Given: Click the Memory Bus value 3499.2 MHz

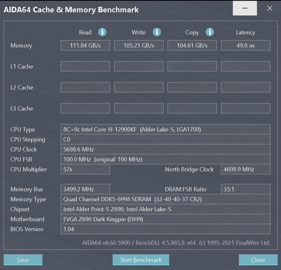Looking at the screenshot, I should point(85,189).
